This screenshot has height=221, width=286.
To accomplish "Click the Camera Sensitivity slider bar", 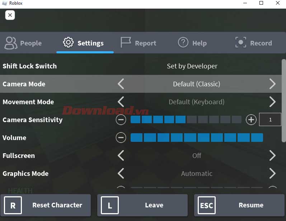I will tap(186, 120).
